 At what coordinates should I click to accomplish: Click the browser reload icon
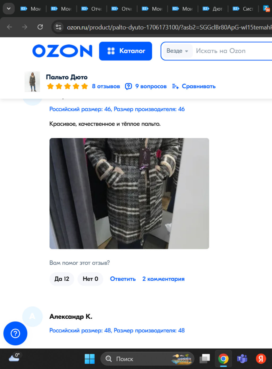click(x=40, y=27)
